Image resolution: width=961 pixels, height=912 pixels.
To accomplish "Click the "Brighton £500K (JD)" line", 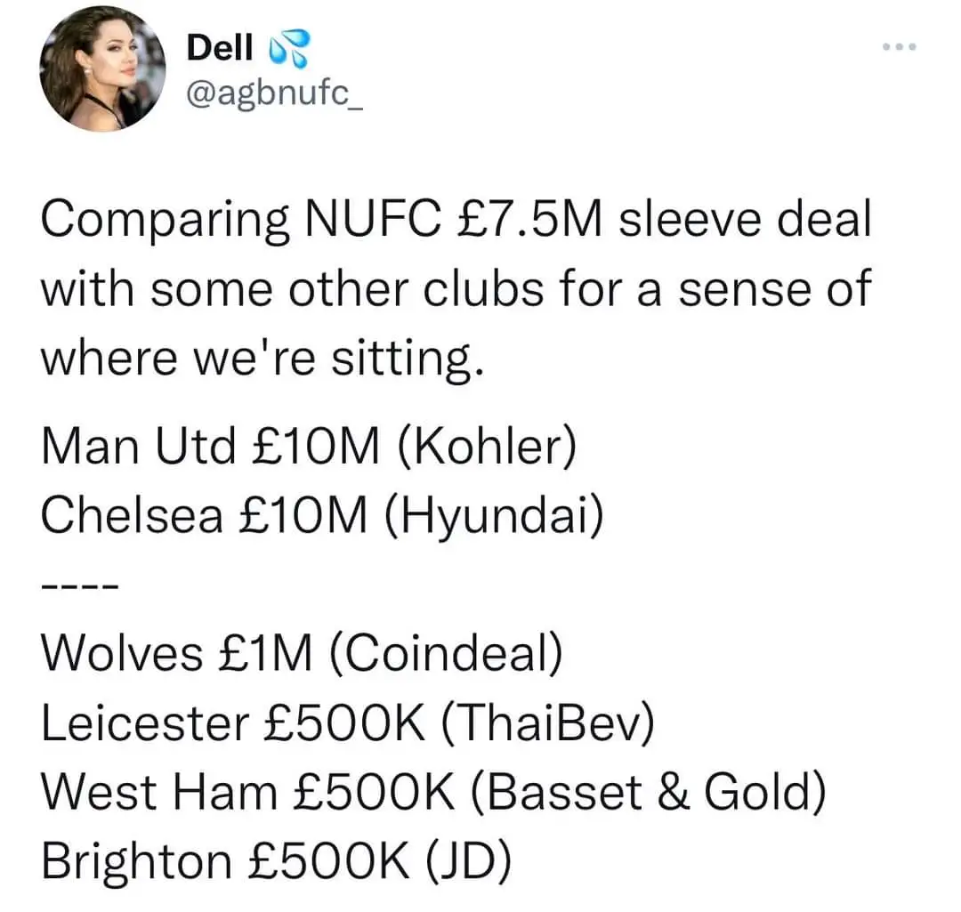I will click(276, 860).
